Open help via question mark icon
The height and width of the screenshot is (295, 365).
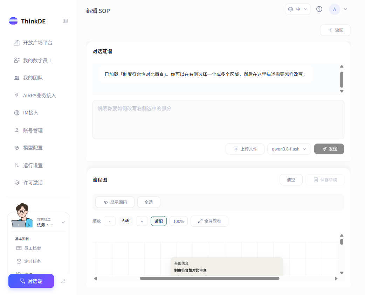click(x=319, y=9)
